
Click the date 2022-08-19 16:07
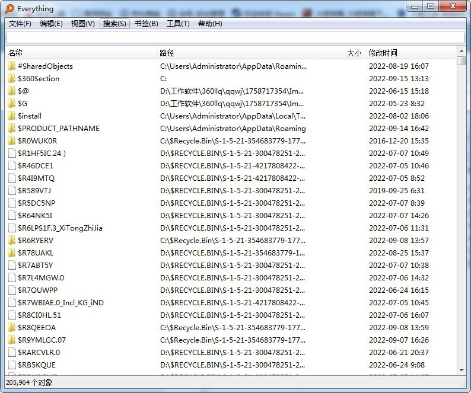click(x=399, y=66)
